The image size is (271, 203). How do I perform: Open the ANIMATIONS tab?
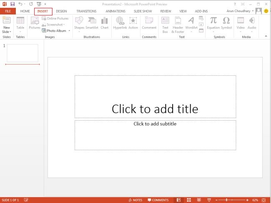click(x=115, y=11)
